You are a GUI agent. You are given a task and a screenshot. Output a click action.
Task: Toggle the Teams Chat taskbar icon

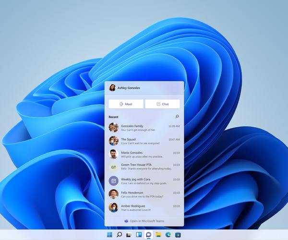tap(148, 235)
